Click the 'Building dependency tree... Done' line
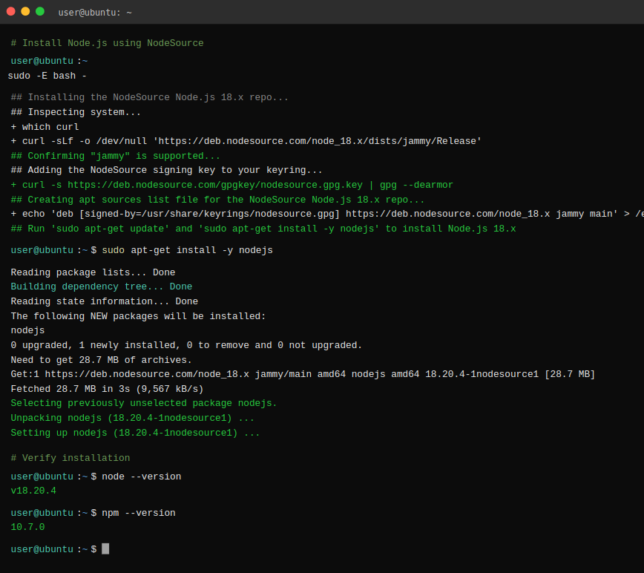 tap(102, 286)
